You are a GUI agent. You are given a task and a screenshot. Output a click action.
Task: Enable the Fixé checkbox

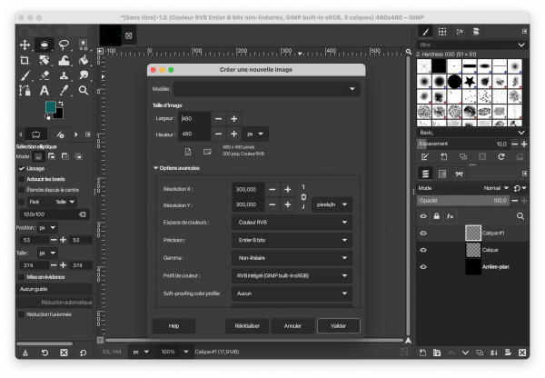pos(22,202)
